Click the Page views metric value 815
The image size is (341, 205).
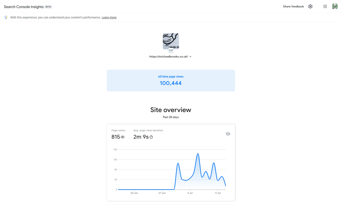click(115, 136)
